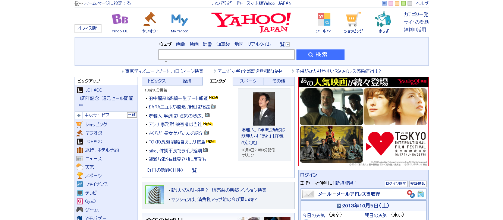Viewport: 503px width, 220px height.
Task: Switch to the その他 tab
Action: tap(279, 81)
